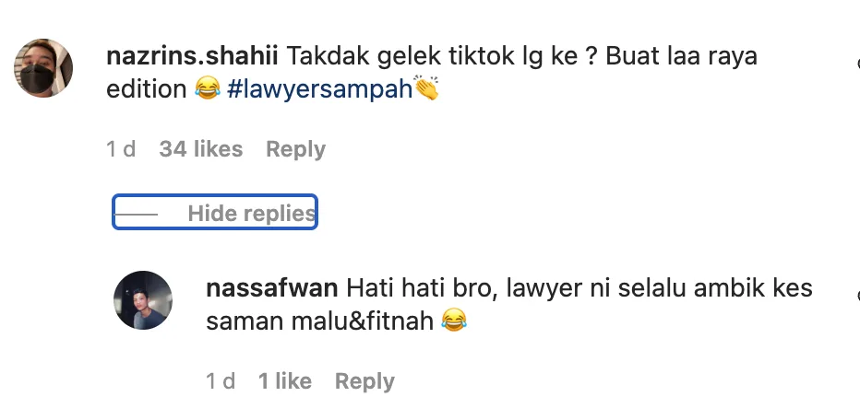
Task: Click the 1 d timestamp on nazrins.shahii's comment
Action: click(121, 149)
